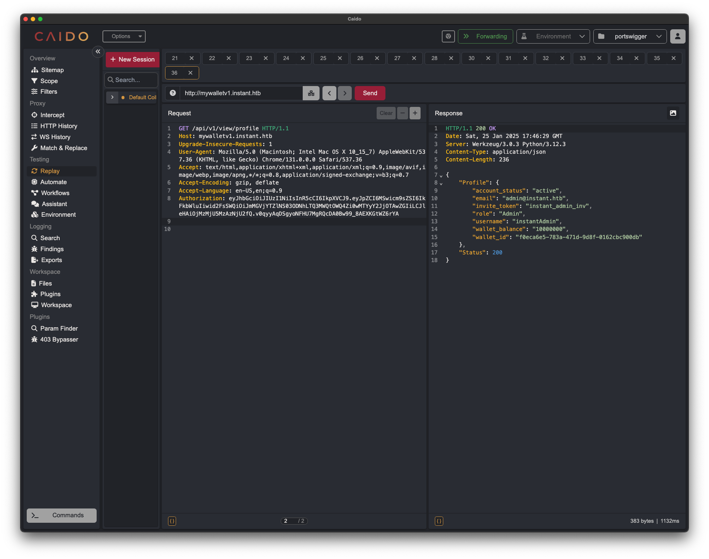Switch to the Automate tool
The height and width of the screenshot is (559, 709).
point(53,182)
